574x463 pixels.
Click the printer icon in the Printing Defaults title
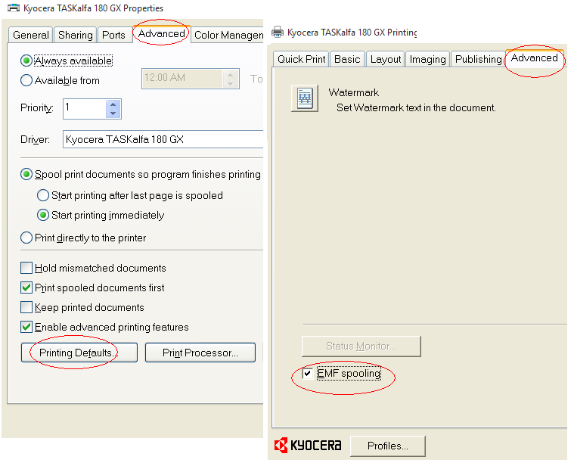pos(278,33)
